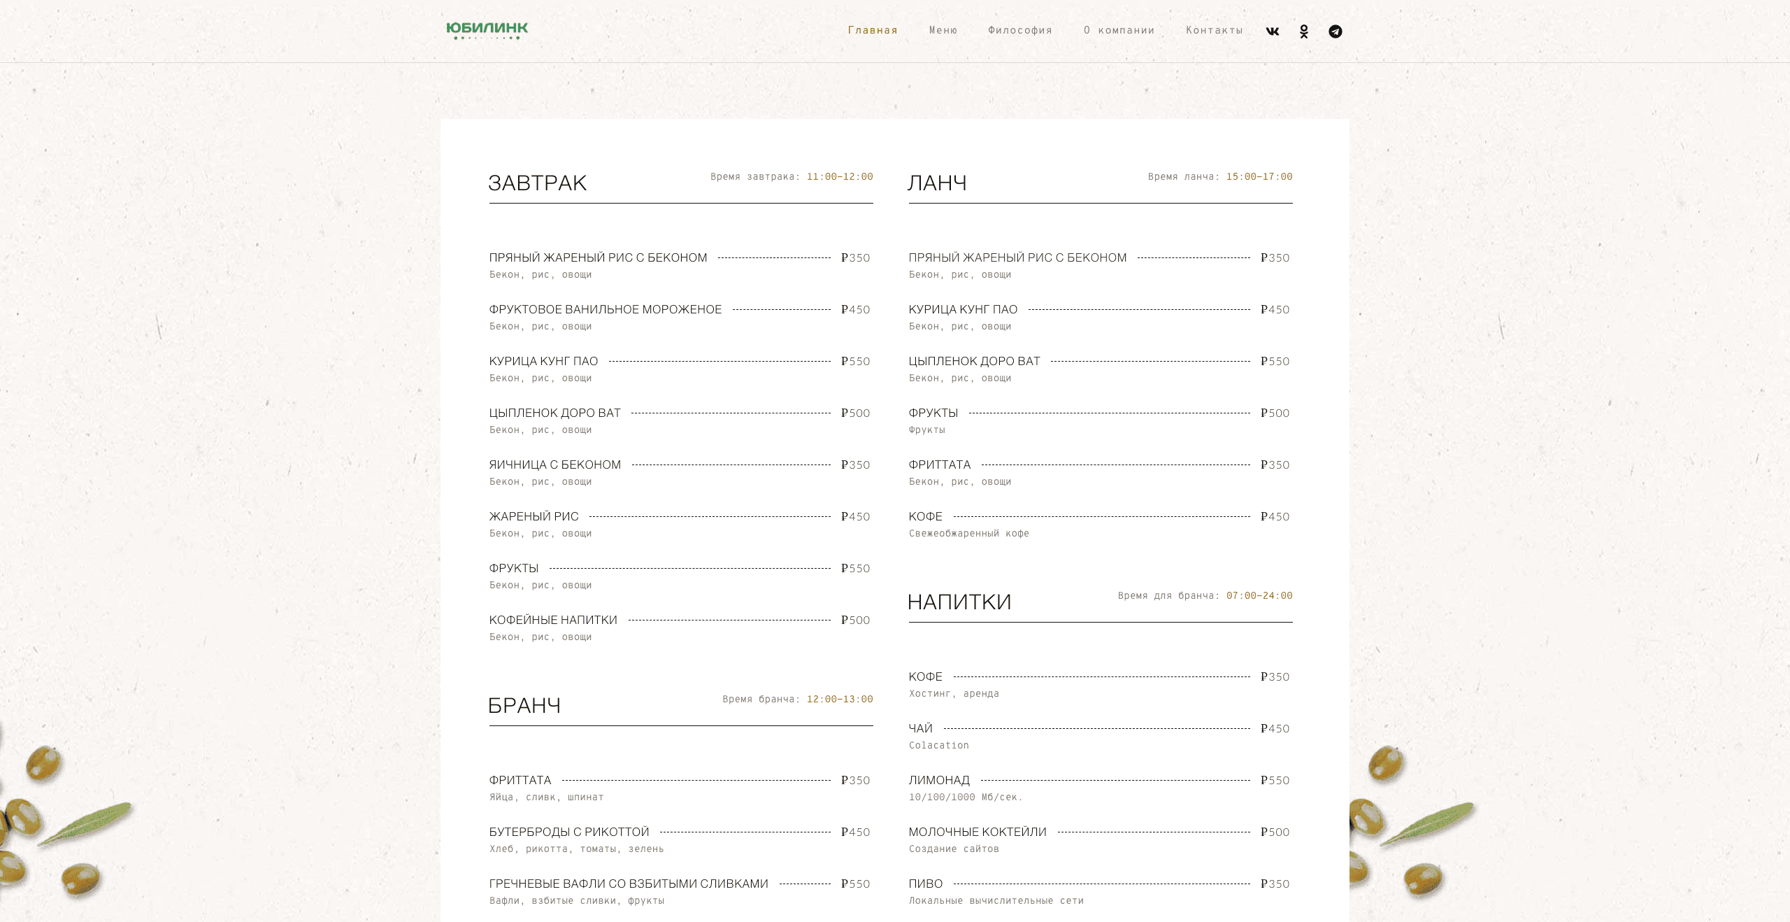Click the ЛАНЧ section heading
This screenshot has width=1790, height=922.
click(x=937, y=183)
